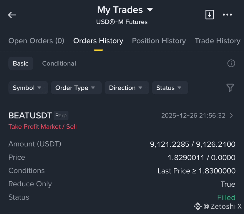The width and height of the screenshot is (244, 214).
Task: Select the Basic orders toggle
Action: tap(21, 63)
